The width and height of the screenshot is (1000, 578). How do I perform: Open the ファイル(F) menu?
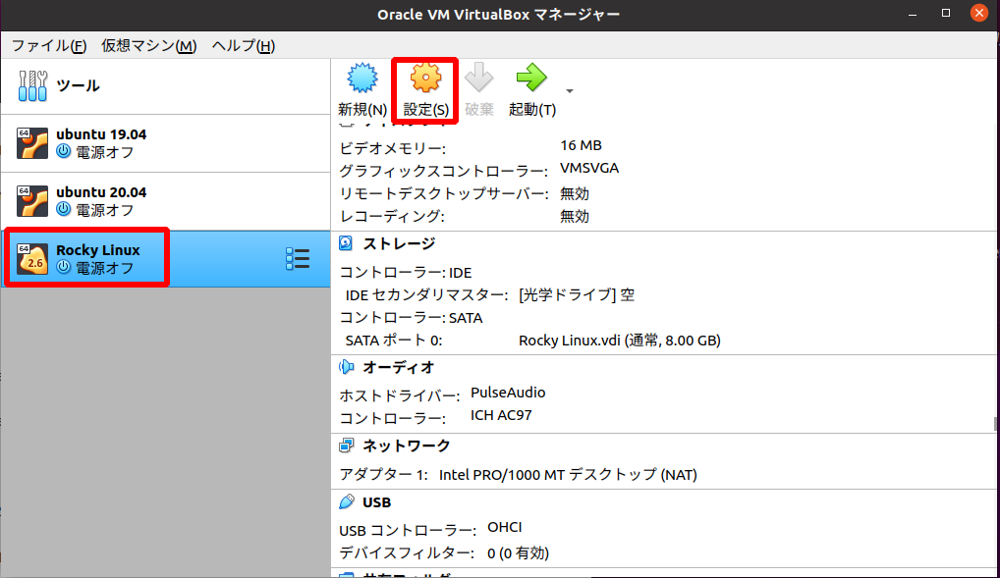[49, 46]
